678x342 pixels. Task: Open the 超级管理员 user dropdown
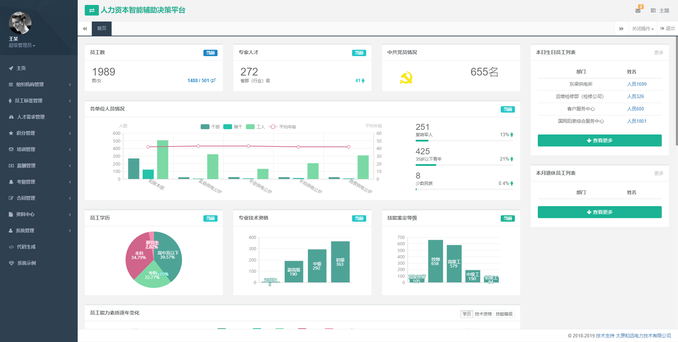(x=22, y=46)
